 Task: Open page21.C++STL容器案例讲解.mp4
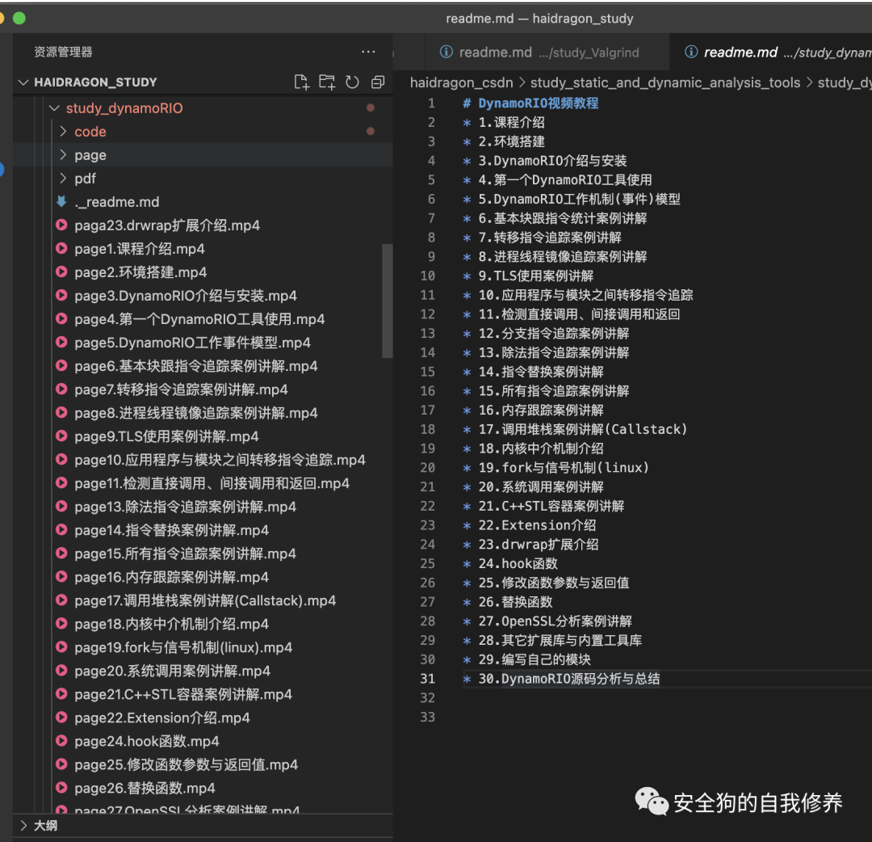pyautogui.click(x=183, y=694)
